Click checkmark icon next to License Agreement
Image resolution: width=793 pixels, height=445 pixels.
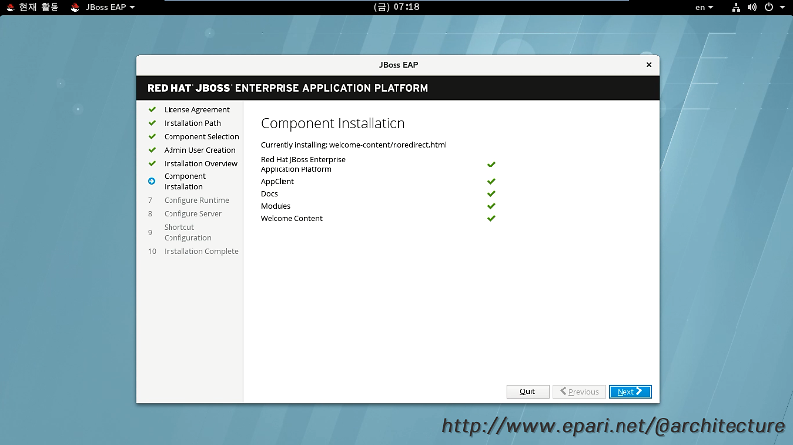152,109
